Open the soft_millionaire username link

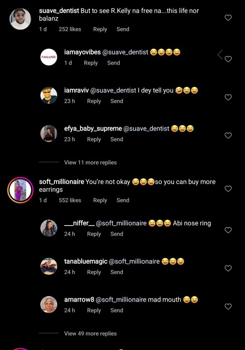click(x=62, y=182)
